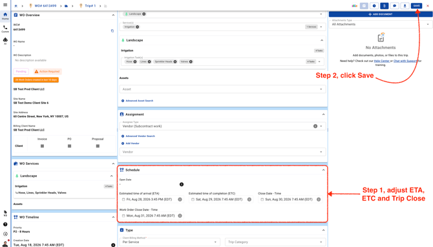Image resolution: width=433 pixels, height=247 pixels.
Task: Click the truck breadcrumb icon
Action: (x=67, y=6)
